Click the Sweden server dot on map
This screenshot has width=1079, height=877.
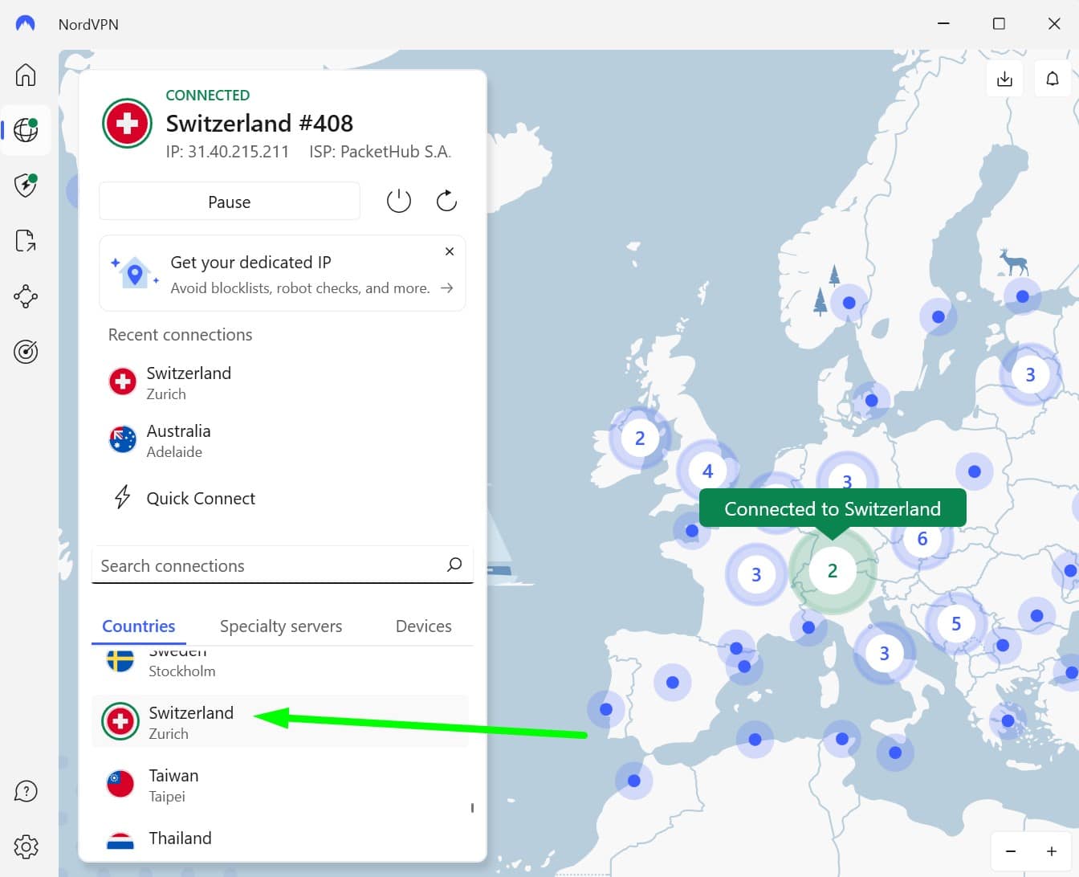click(x=939, y=316)
